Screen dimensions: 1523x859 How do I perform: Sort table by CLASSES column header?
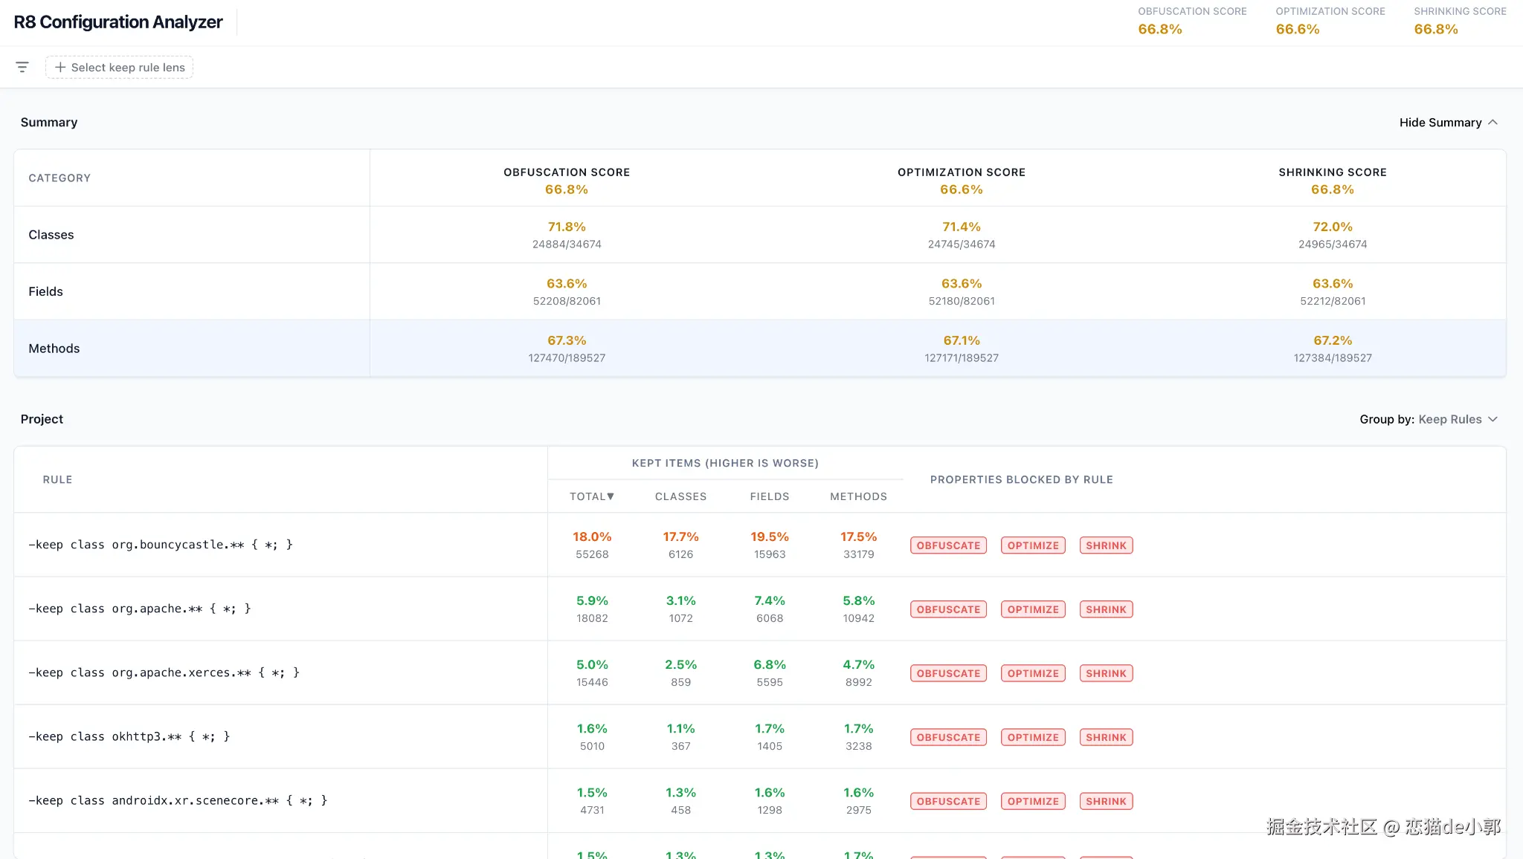[x=680, y=496]
